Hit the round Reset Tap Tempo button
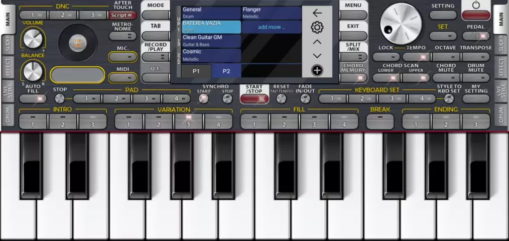The image size is (509, 241). click(x=281, y=99)
